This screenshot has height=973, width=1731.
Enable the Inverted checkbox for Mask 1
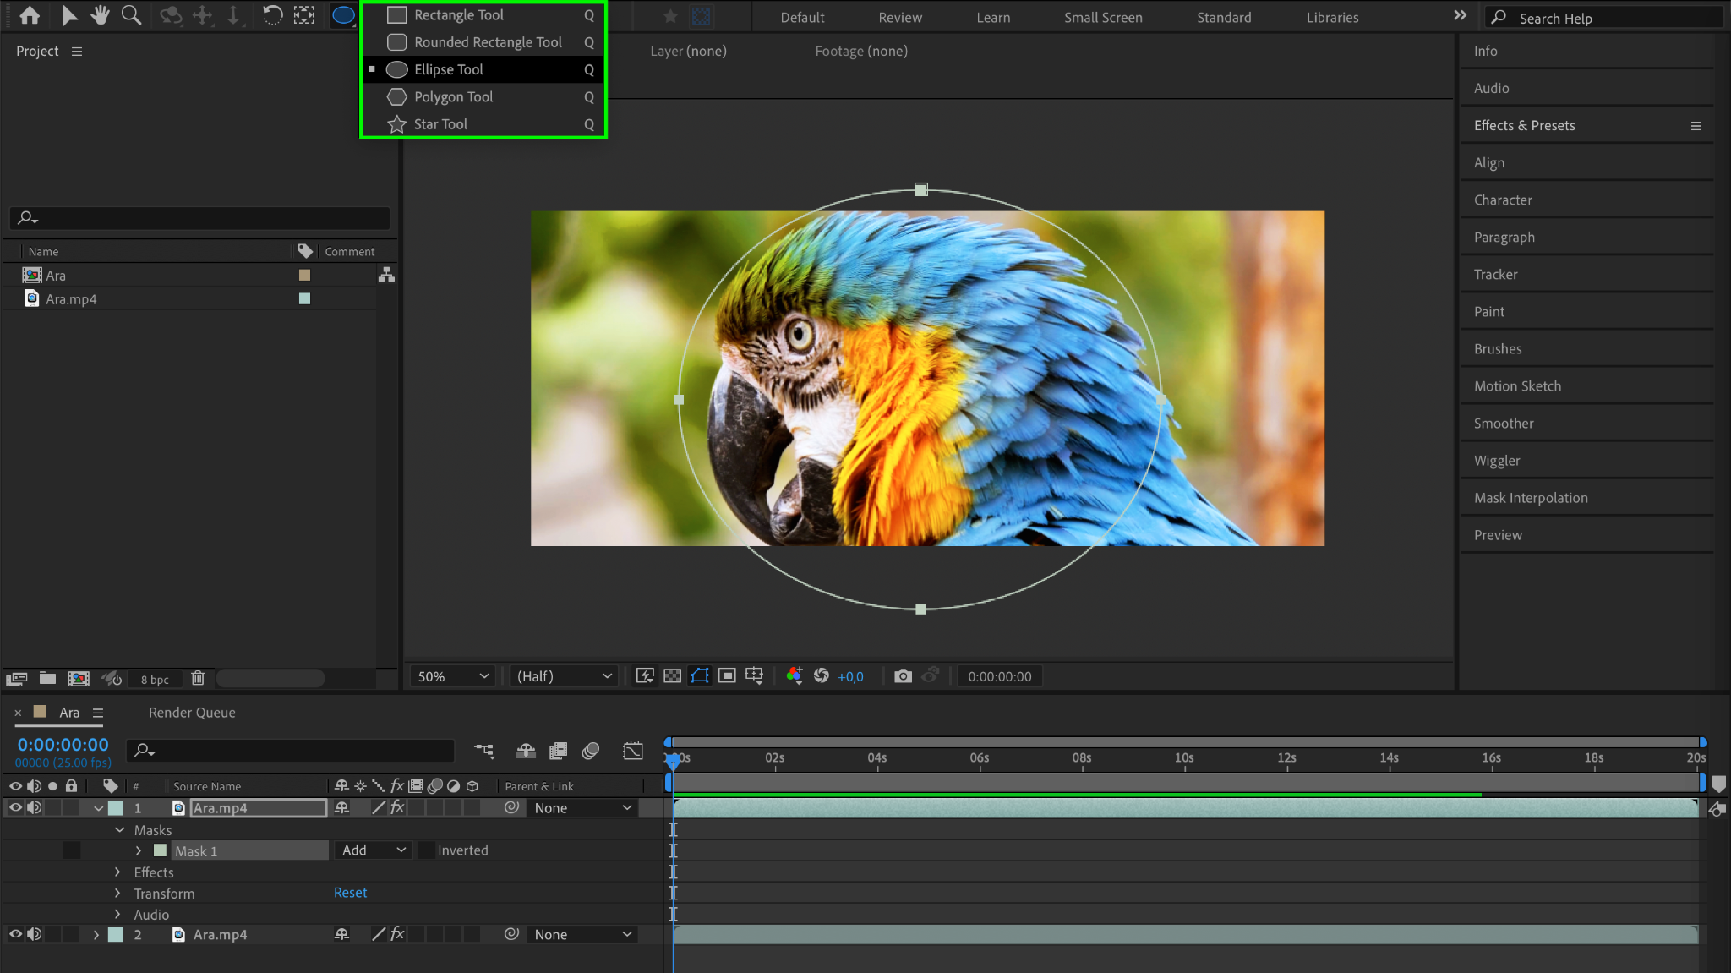427,850
